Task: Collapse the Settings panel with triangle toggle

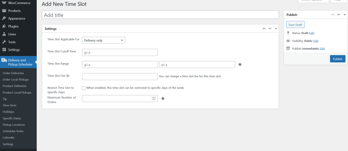Action: [276, 28]
